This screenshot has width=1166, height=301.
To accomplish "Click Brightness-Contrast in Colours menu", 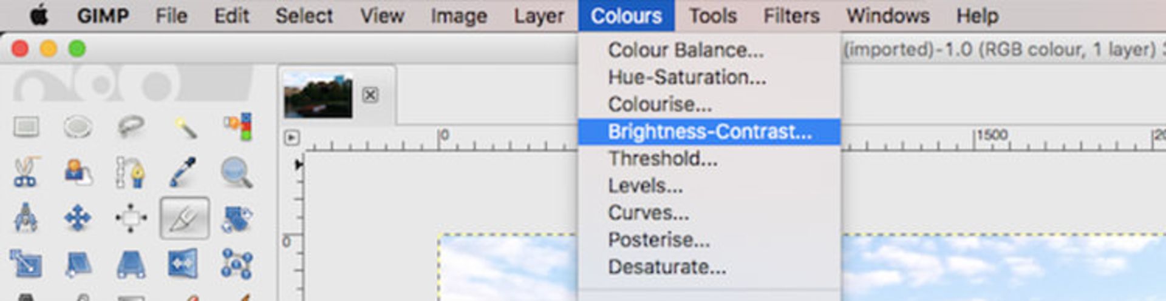I will click(x=709, y=131).
